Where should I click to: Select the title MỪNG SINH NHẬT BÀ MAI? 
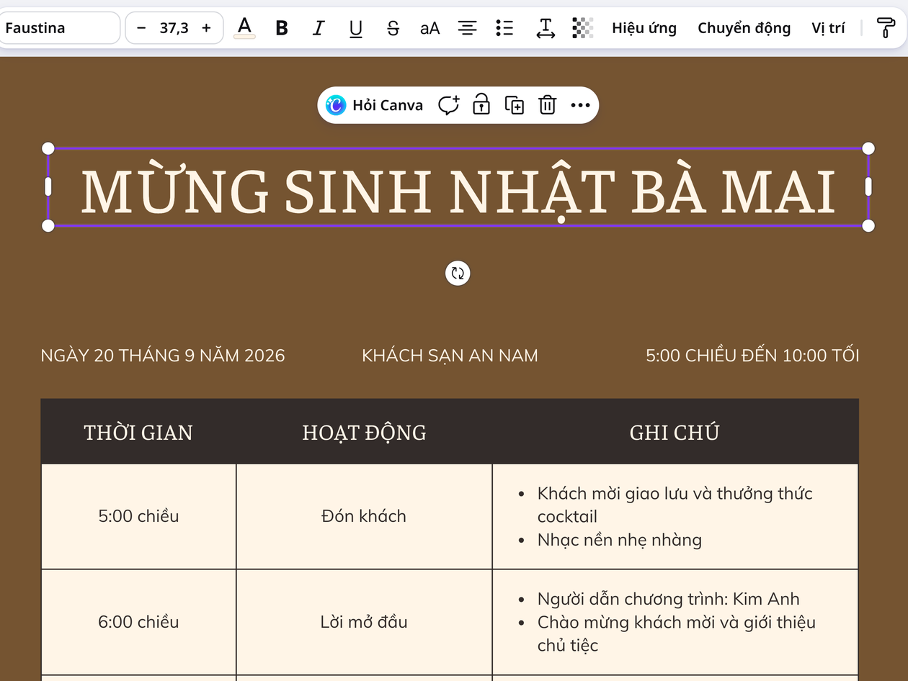tap(458, 191)
